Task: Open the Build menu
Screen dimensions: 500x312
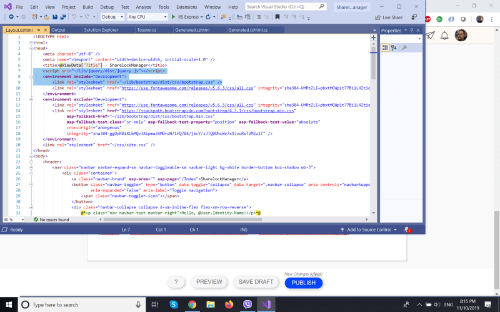Action: (x=87, y=7)
